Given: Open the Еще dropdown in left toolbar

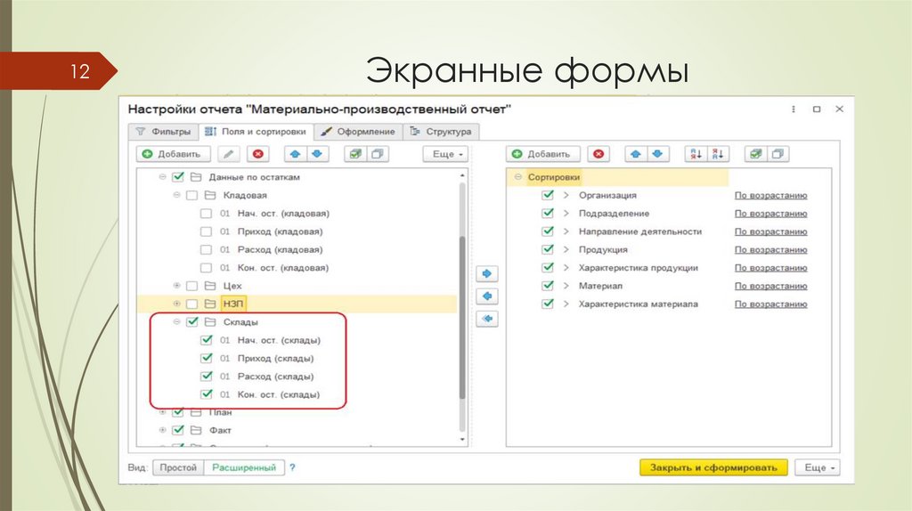Looking at the screenshot, I should [445, 154].
